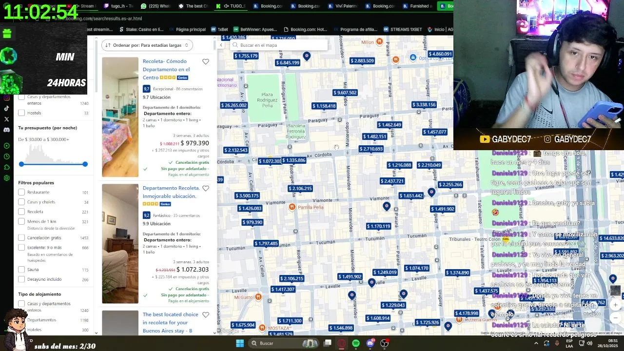Open photo of Departamento Recoleta Inmejorable ubicación
This screenshot has height=351, width=624.
(x=120, y=243)
